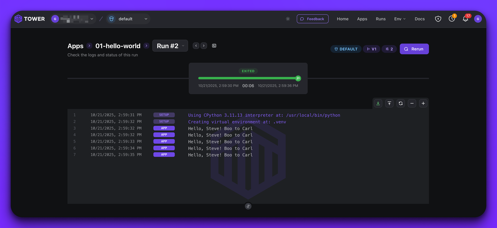Increase log font size with plus
Image resolution: width=497 pixels, height=228 pixels.
(423, 103)
